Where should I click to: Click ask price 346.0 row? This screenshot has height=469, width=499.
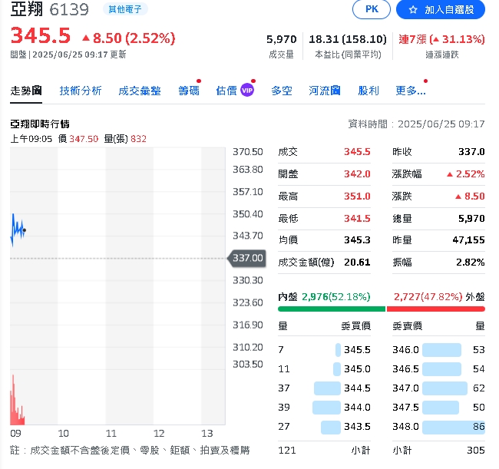click(x=438, y=350)
